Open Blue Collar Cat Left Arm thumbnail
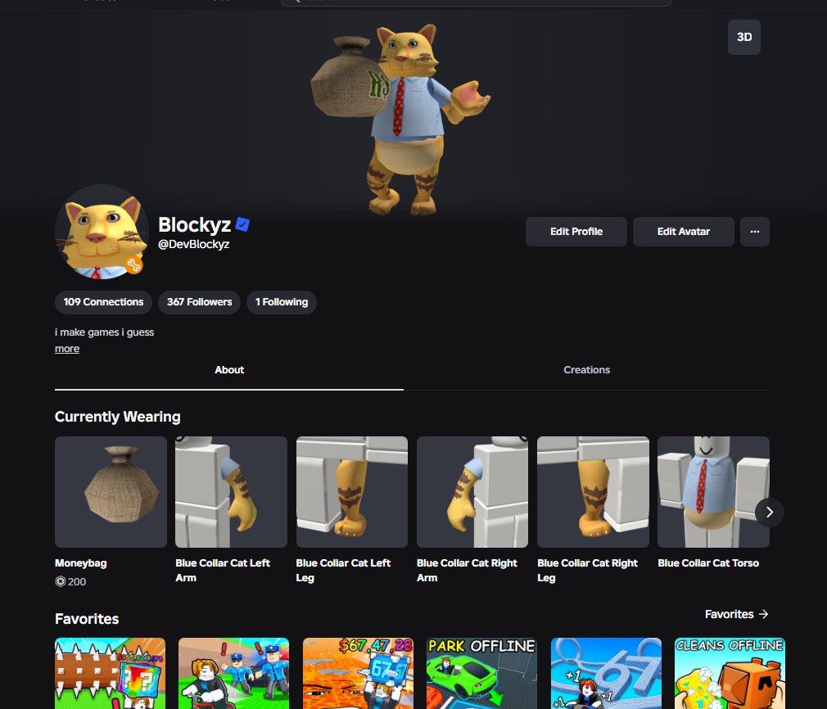The height and width of the screenshot is (709, 827). 231,492
